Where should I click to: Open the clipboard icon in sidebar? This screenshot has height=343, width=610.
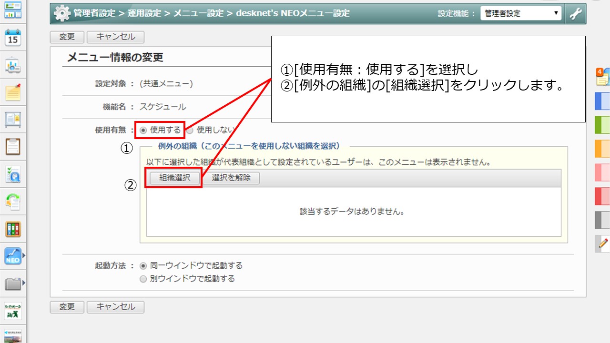(x=13, y=146)
